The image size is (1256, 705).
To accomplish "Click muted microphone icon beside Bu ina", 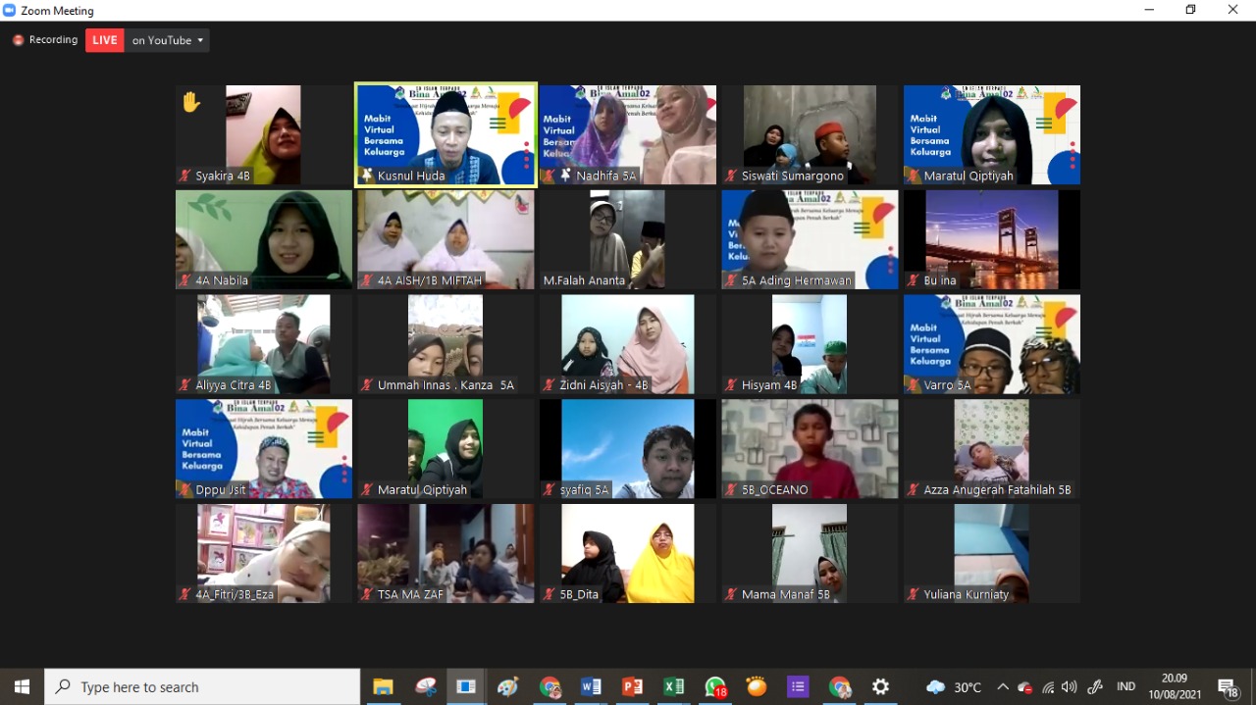I will pos(913,281).
